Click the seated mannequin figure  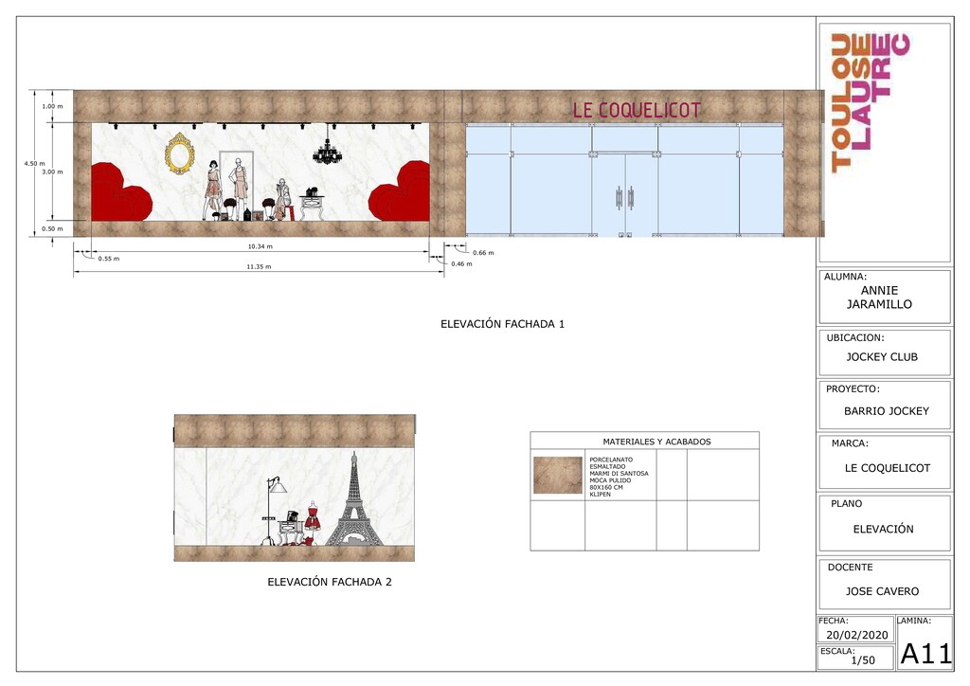click(283, 199)
